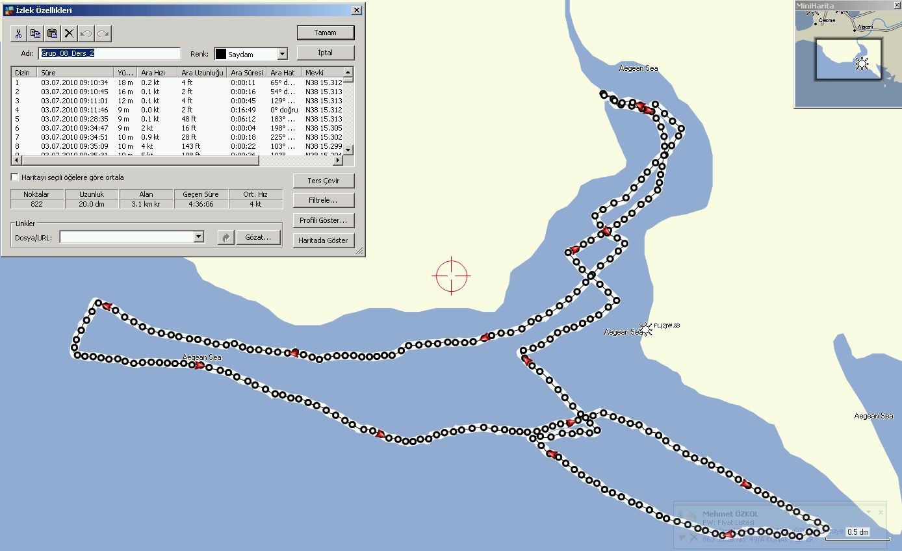This screenshot has height=551, width=902.
Task: Click the sun marker in MiniHarita
Action: [x=862, y=63]
